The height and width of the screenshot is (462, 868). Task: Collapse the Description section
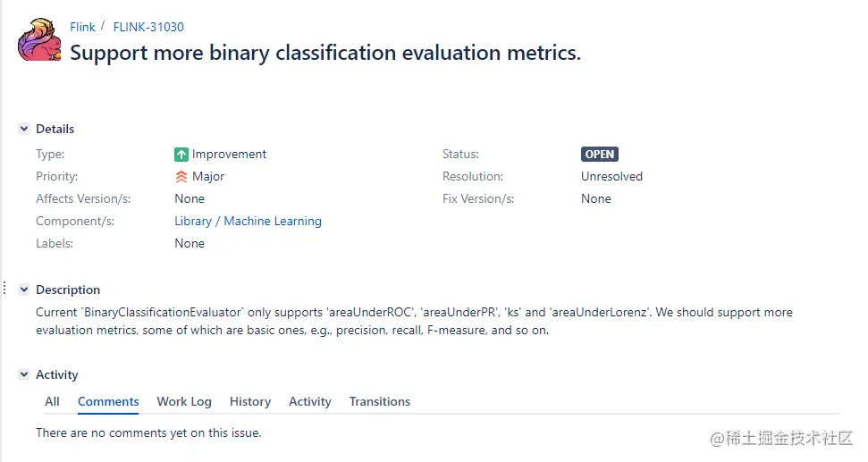pos(24,290)
